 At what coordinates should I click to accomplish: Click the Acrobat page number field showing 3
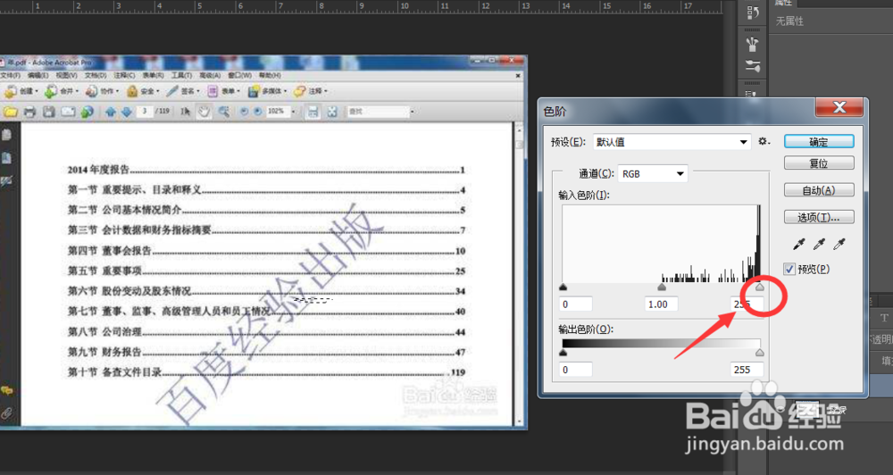pos(145,111)
